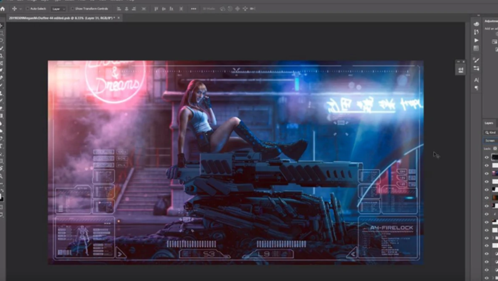This screenshot has height=281, width=498.
Task: Click Align horizontal centers icon
Action: click(126, 9)
